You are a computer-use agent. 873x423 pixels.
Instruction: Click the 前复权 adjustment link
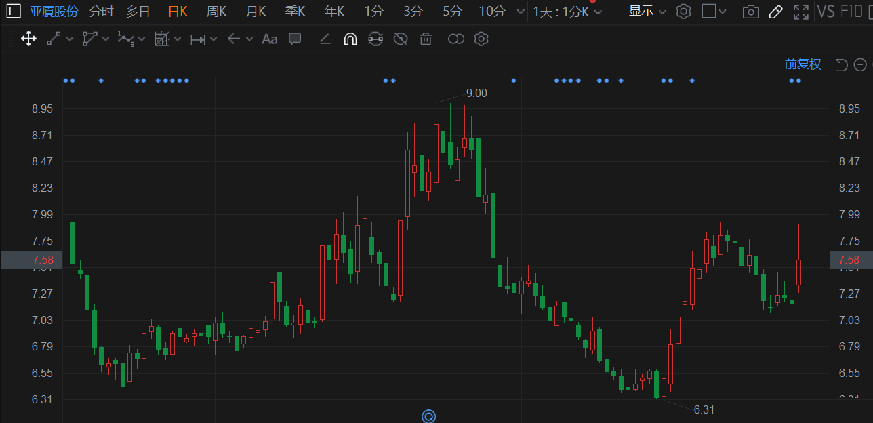(803, 64)
